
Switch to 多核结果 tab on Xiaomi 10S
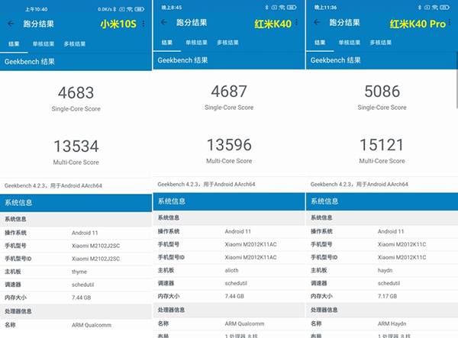tap(75, 43)
